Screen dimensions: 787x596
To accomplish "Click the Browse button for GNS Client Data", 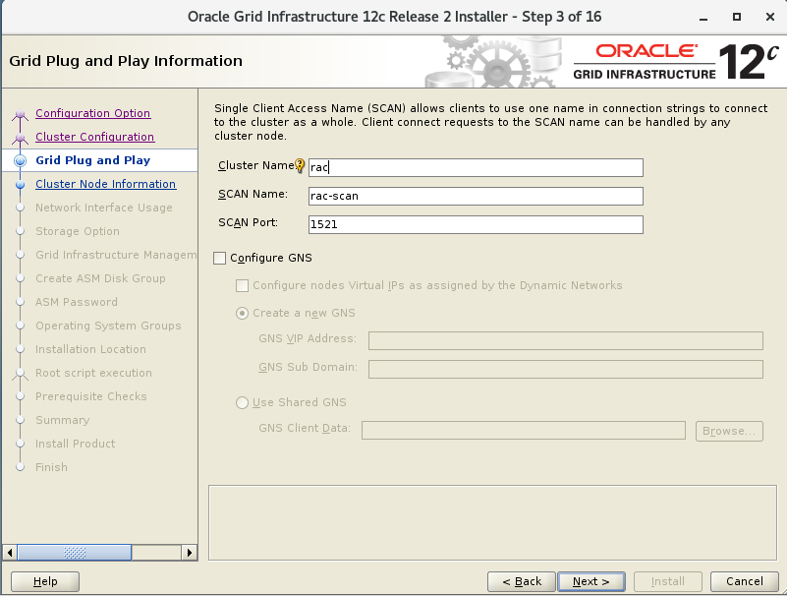I will coord(729,431).
